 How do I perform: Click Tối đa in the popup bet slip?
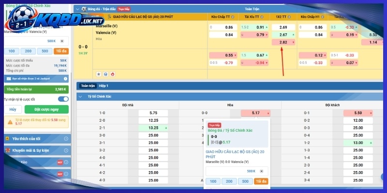tap(261, 181)
